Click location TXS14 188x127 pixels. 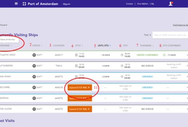(x=59, y=66)
